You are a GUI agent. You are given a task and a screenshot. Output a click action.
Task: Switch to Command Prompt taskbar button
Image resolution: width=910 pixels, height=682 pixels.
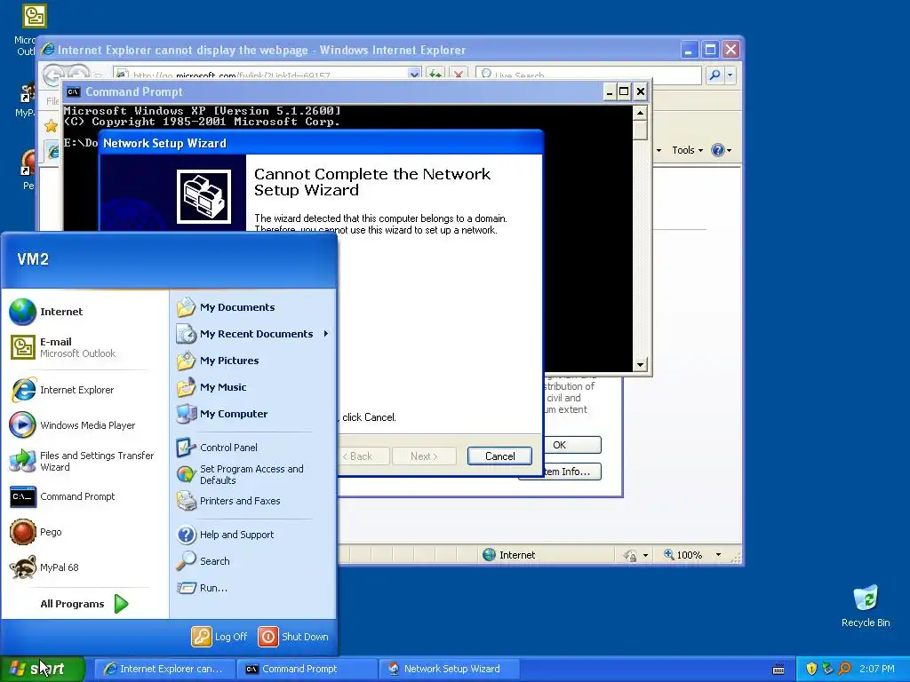click(x=307, y=669)
